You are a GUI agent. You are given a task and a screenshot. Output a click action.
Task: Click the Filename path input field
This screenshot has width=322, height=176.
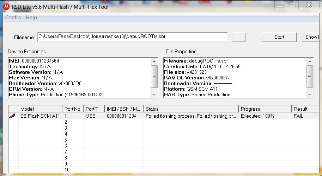pos(133,37)
